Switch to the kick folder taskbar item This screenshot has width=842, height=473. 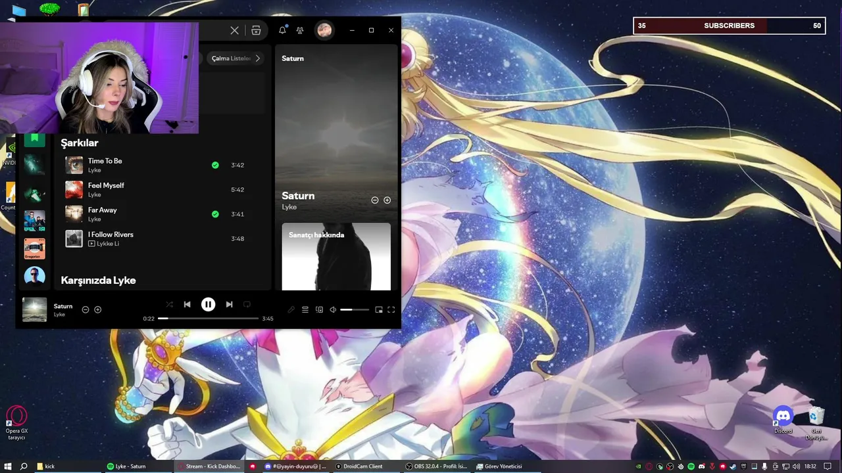pos(66,466)
